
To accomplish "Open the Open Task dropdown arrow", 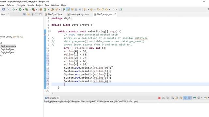I will click(x=60, y=9).
